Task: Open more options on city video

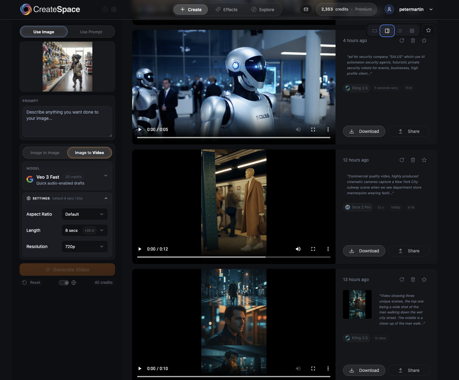Action: (x=328, y=368)
